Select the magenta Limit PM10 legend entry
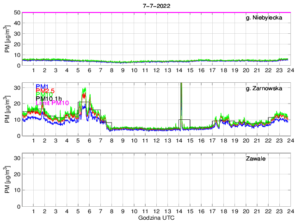Screen dimensions: 296x222 click(x=52, y=103)
